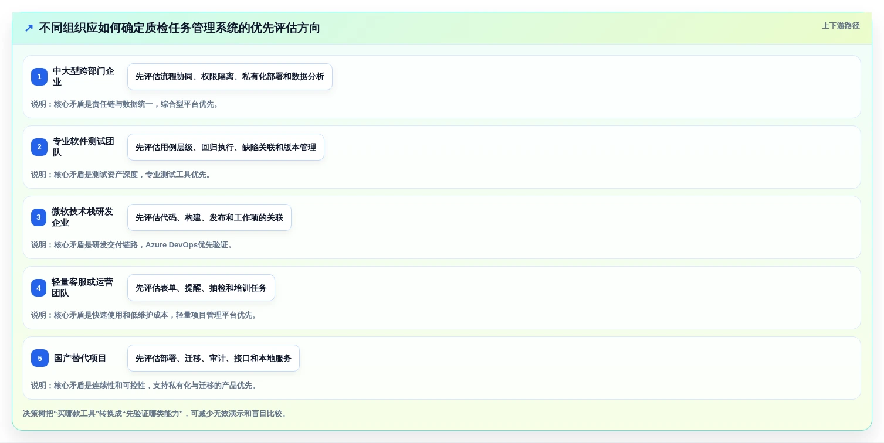The width and height of the screenshot is (884, 443).
Task: Select the heading 不同组织应如何确定质检任务管理系统的优先评估方向
Action: tap(179, 28)
